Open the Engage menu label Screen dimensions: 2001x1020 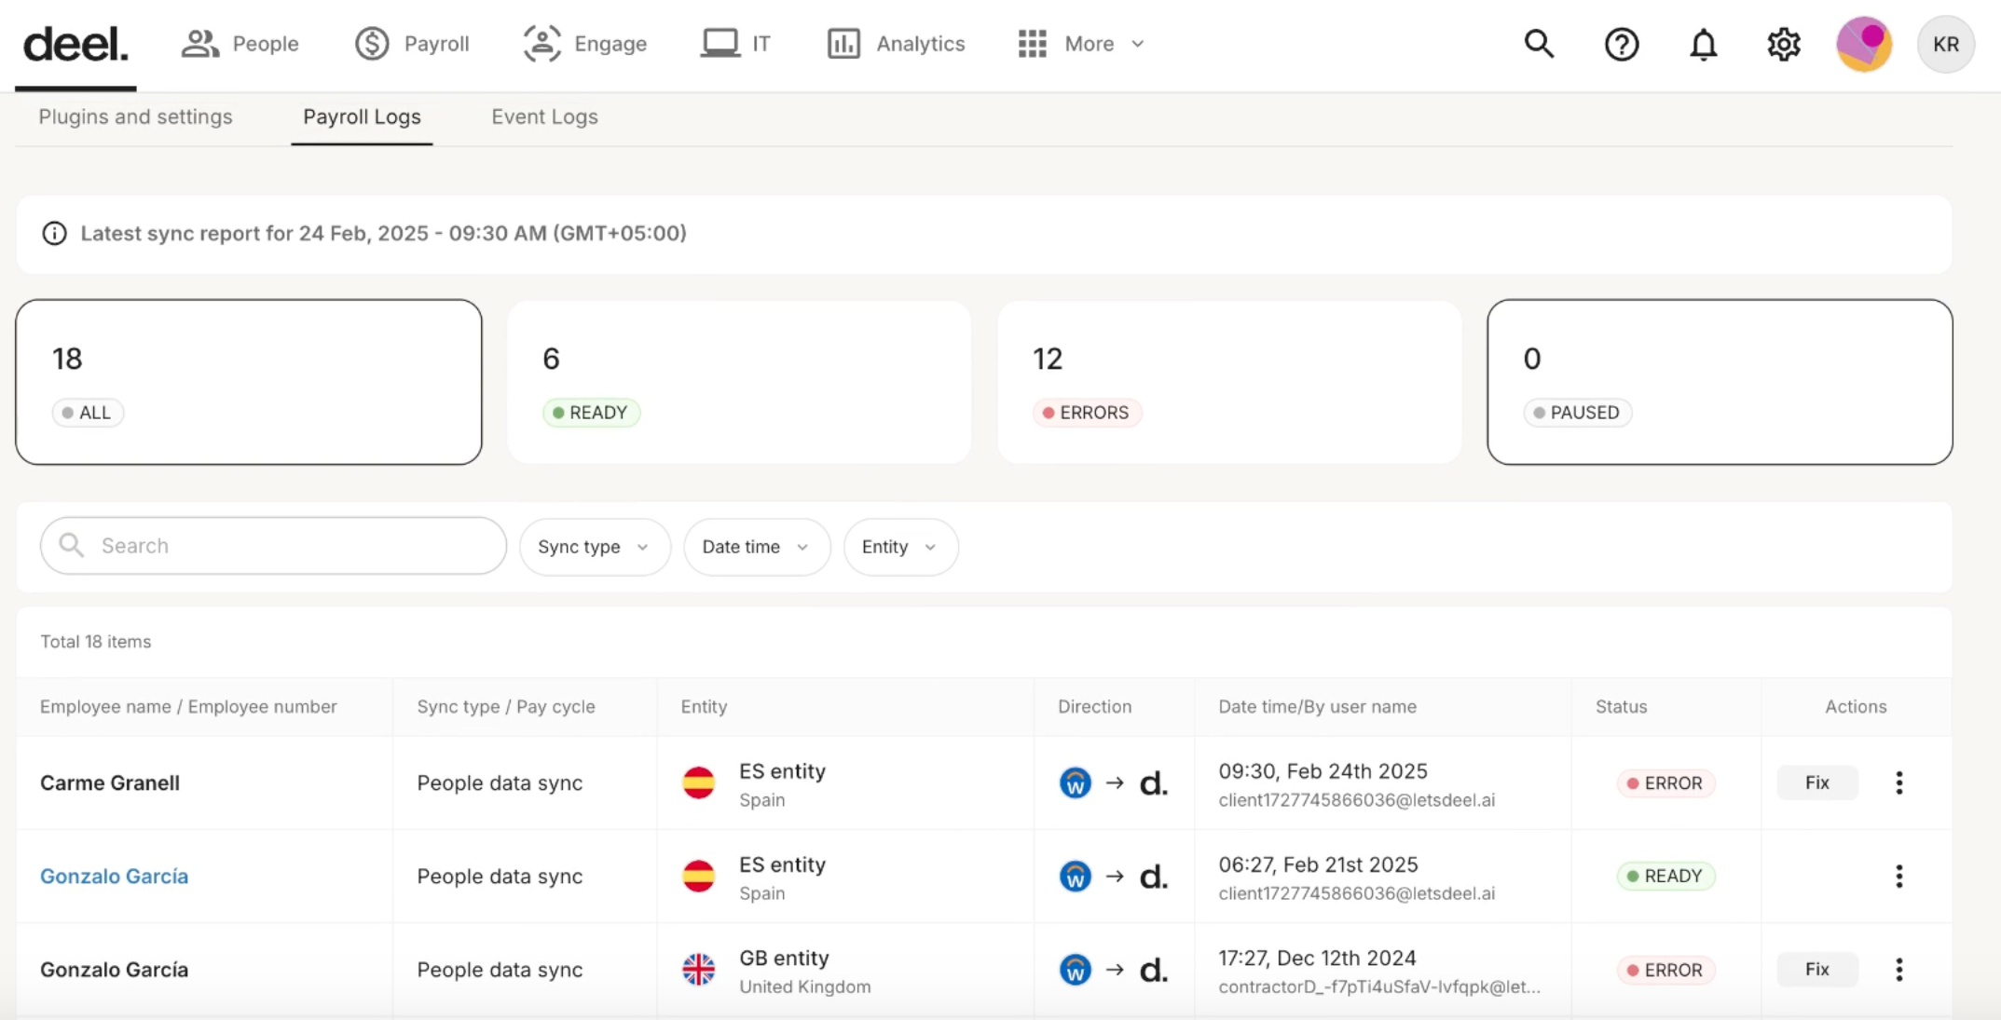coord(610,44)
